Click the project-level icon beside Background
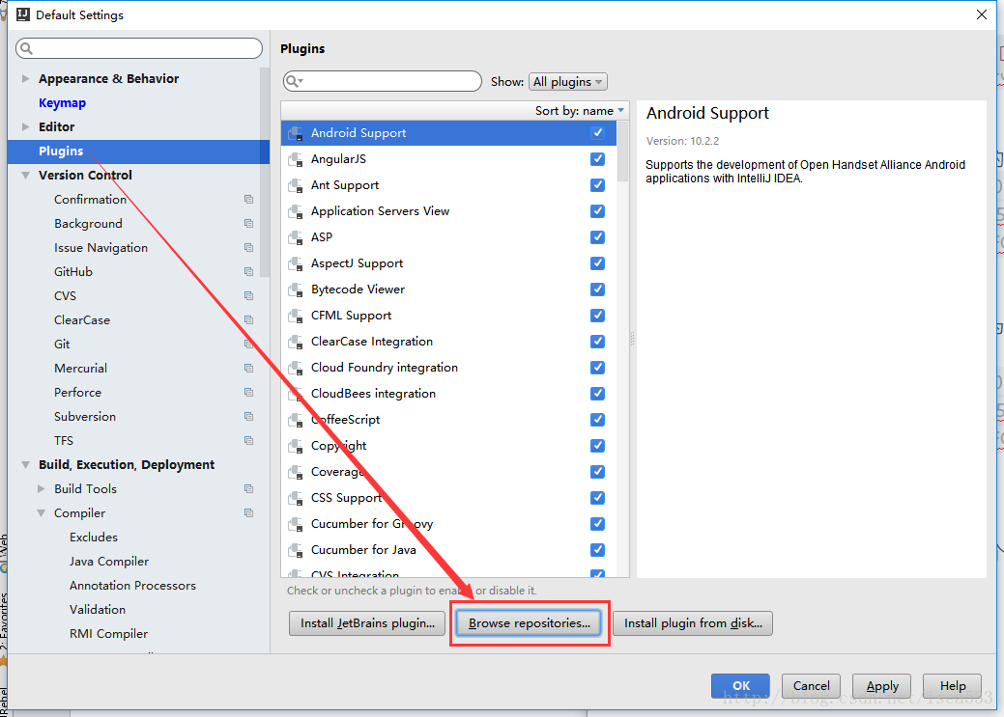 click(x=248, y=223)
